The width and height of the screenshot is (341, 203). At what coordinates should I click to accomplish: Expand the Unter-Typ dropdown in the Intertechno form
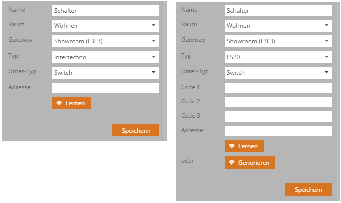[x=106, y=73]
